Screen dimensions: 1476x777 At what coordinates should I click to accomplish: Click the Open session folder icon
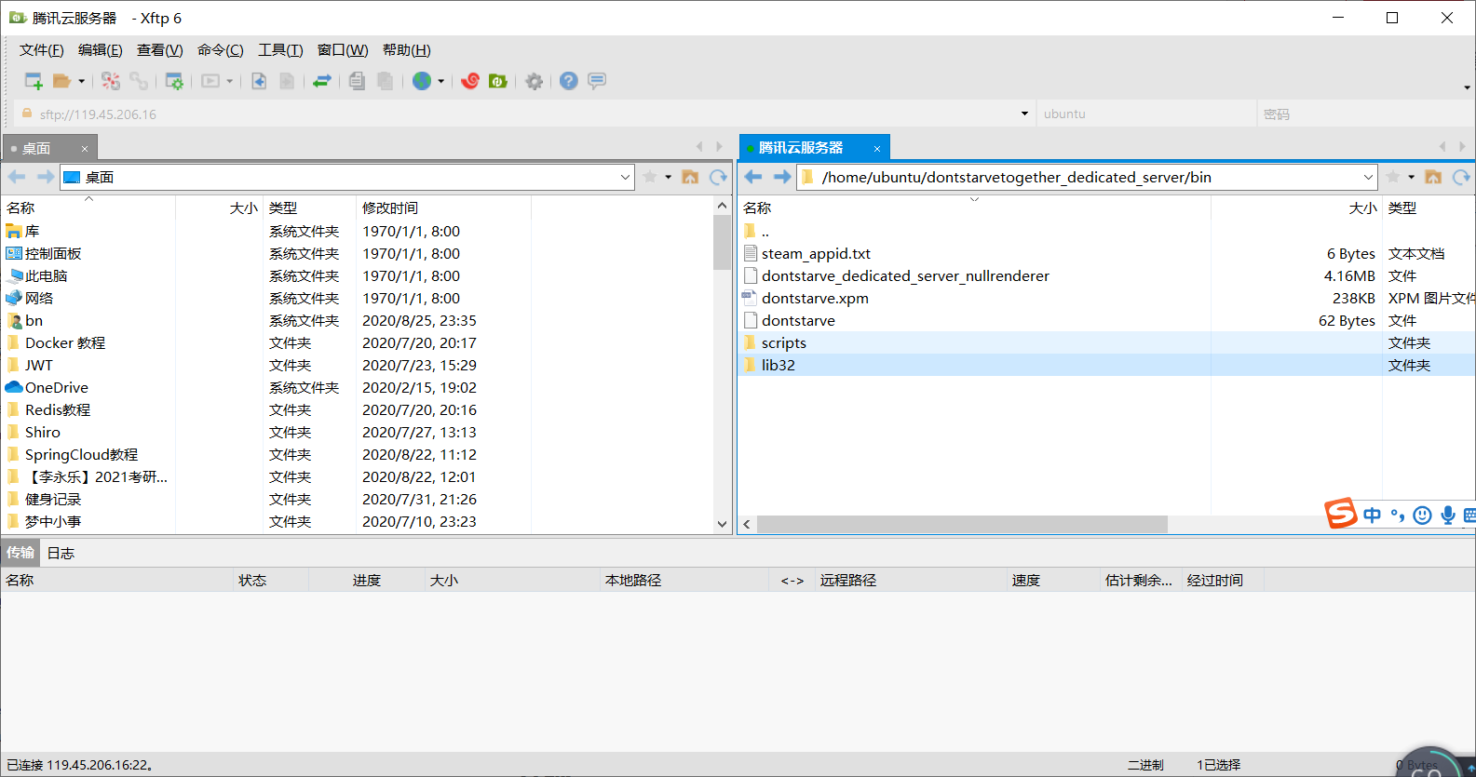click(x=61, y=81)
